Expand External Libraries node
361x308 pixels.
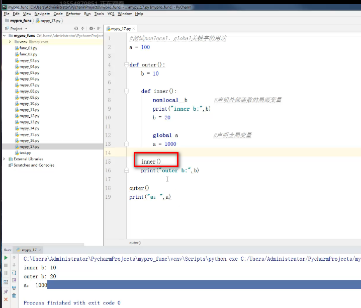[x=4, y=159]
